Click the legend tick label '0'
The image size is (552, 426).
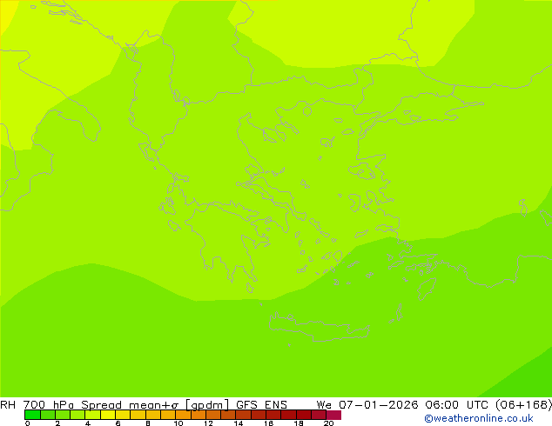(28, 423)
